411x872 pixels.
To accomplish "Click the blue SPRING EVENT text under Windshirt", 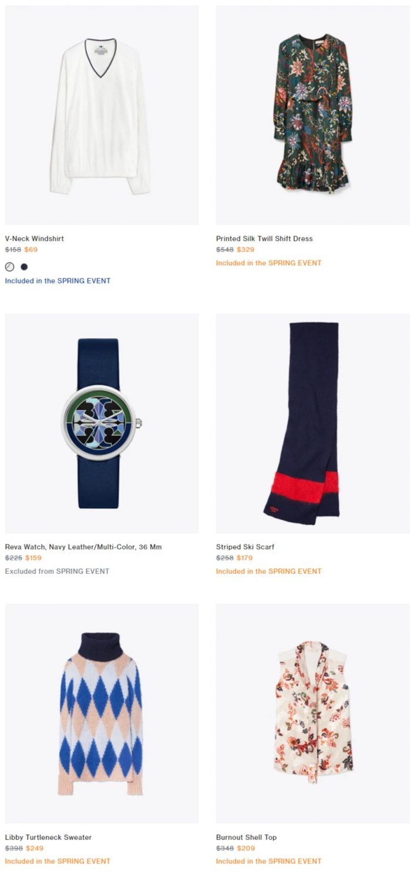I will click(x=58, y=280).
